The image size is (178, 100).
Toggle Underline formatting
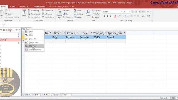(x=111, y=16)
